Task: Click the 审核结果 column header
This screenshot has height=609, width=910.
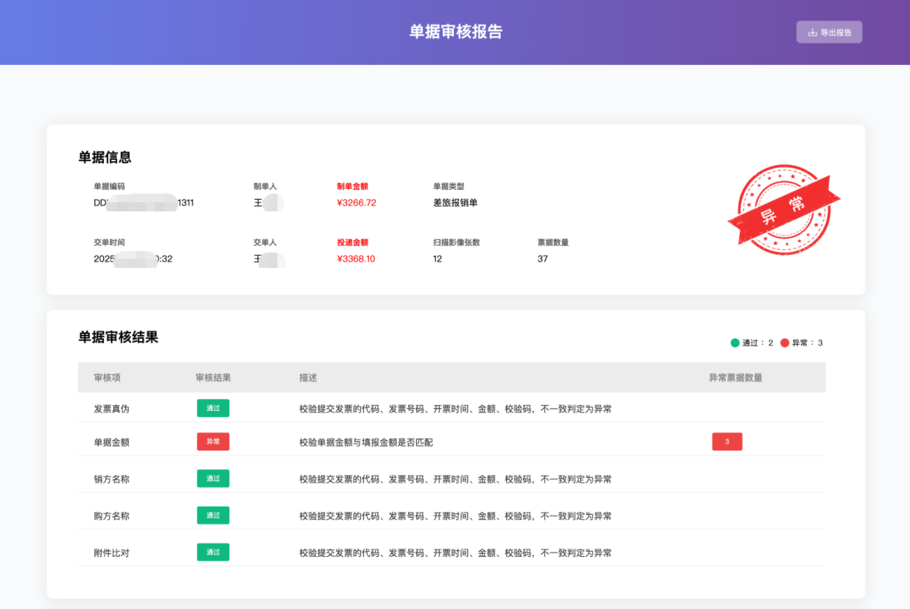Action: pos(213,377)
